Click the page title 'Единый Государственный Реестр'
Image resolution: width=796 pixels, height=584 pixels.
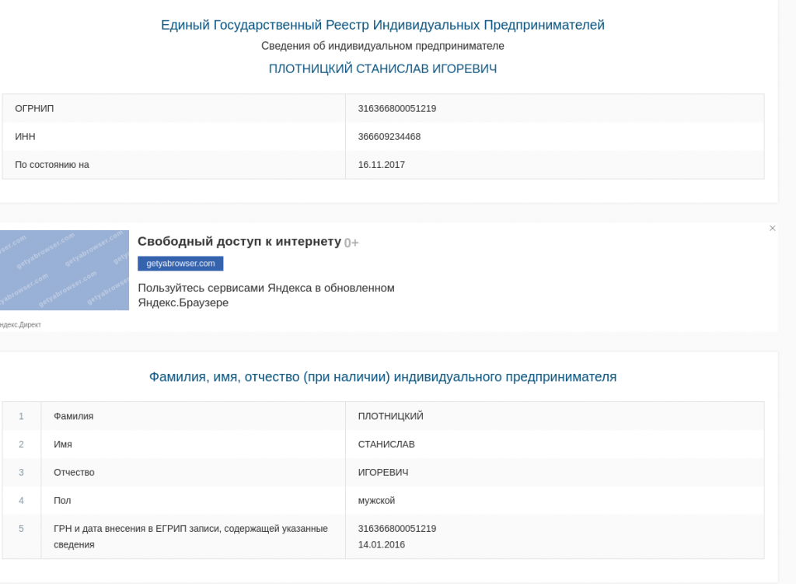click(x=382, y=25)
